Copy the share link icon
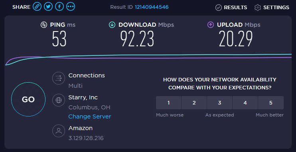The height and width of the screenshot is (152, 296). tap(37, 7)
